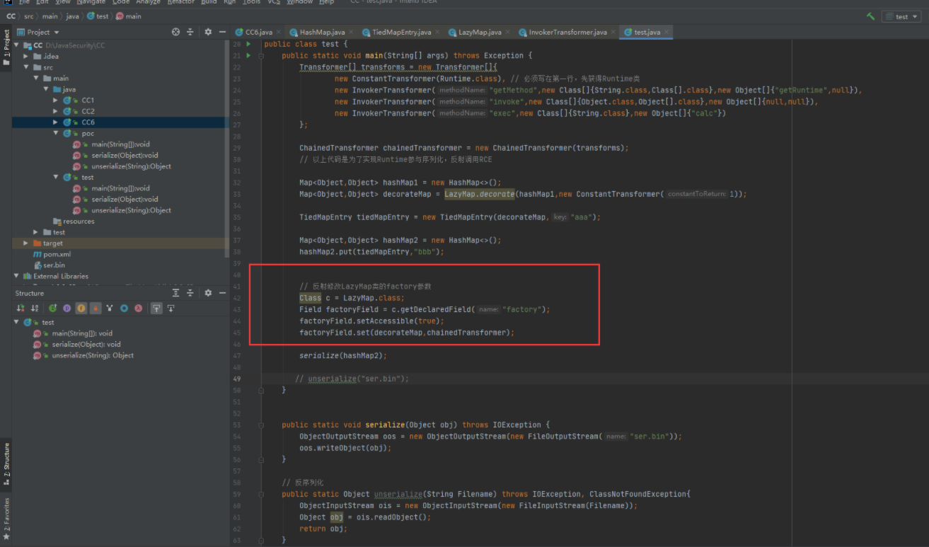The height and width of the screenshot is (547, 929).
Task: Open the Build menu
Action: coord(209,2)
